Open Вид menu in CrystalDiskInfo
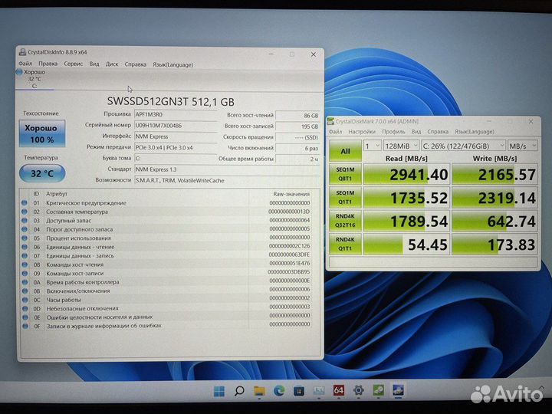 coord(94,64)
